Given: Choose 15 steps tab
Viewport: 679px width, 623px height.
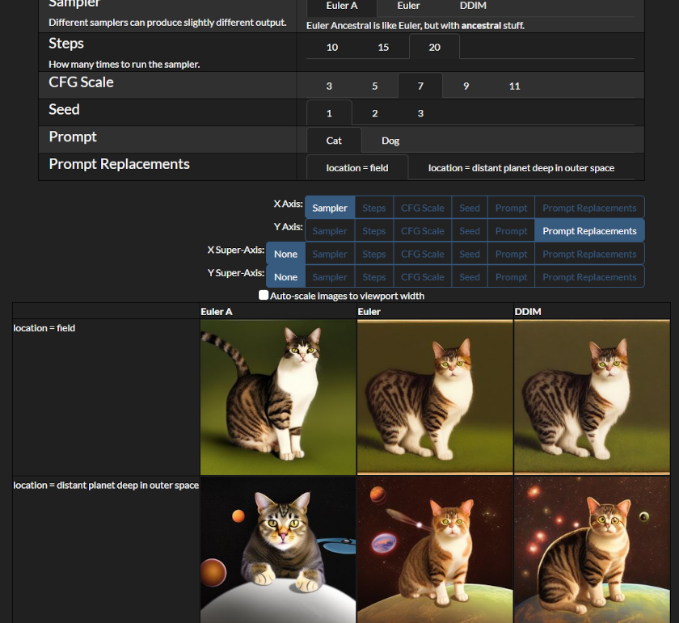Looking at the screenshot, I should [383, 47].
